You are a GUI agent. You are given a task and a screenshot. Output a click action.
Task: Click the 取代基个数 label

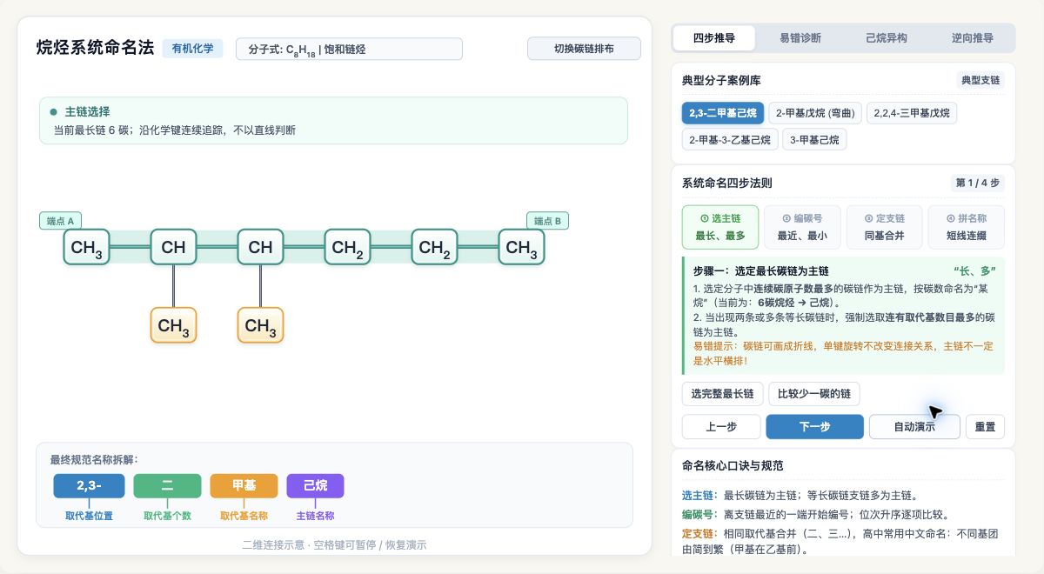(x=167, y=516)
